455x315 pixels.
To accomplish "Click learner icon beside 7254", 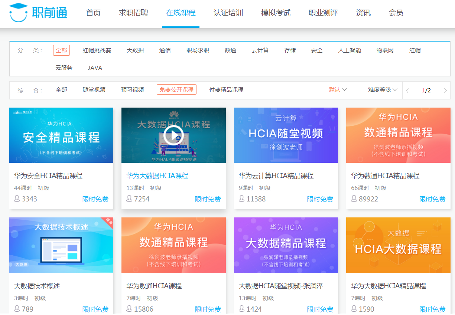I will [129, 199].
